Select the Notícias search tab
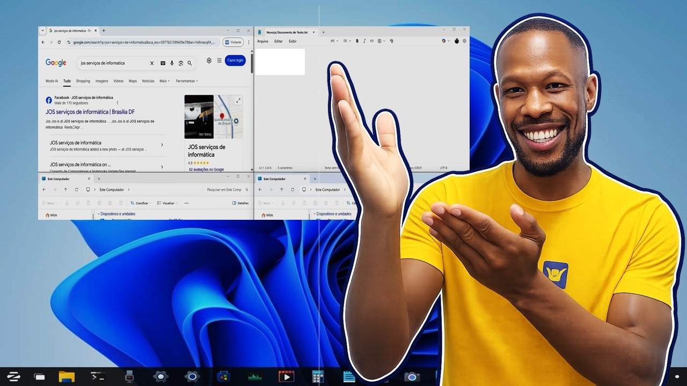Image resolution: width=687 pixels, height=386 pixels. point(148,81)
